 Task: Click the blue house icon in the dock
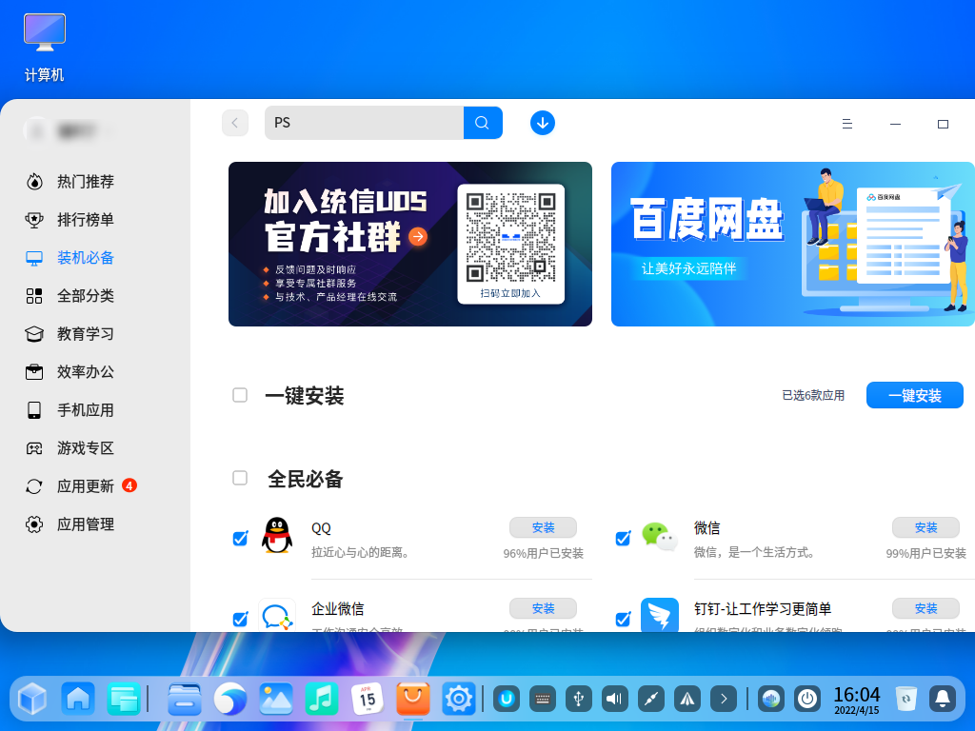pos(78,699)
